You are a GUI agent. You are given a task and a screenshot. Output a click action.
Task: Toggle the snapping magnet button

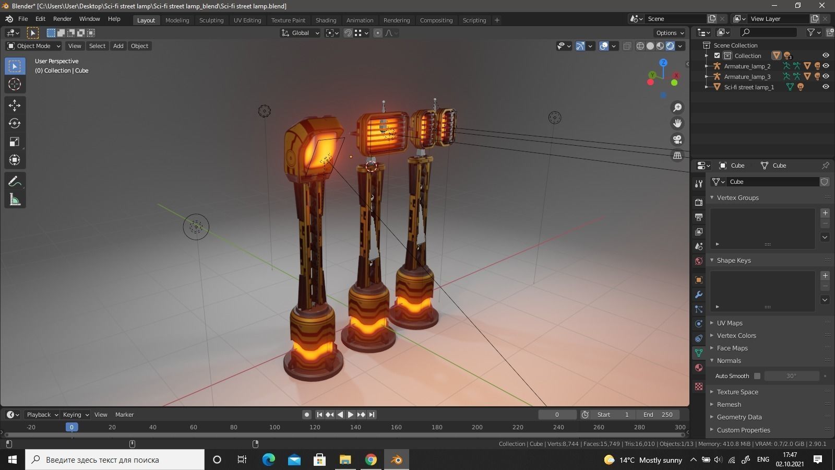click(x=348, y=33)
